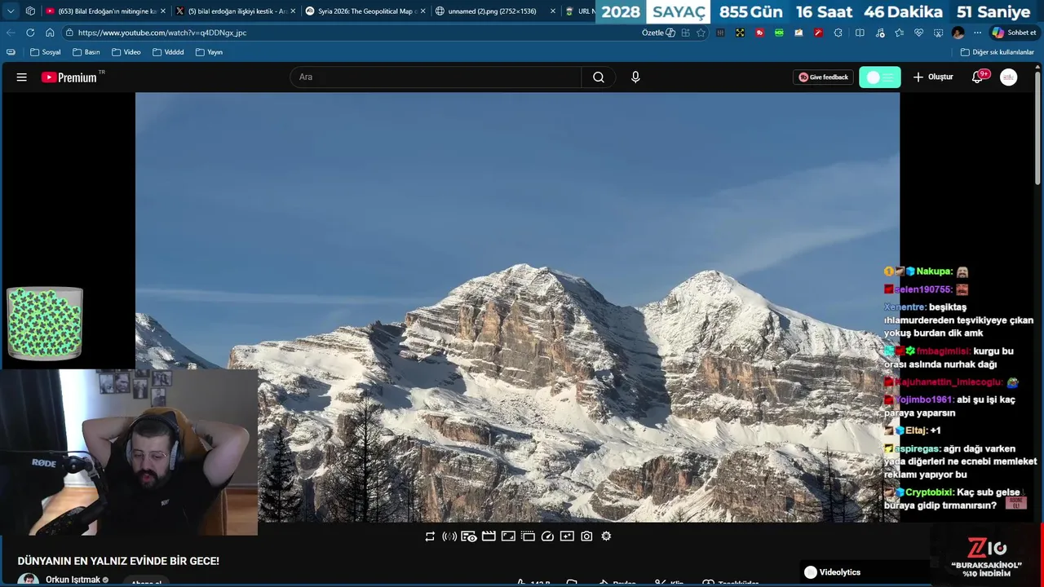Image resolution: width=1044 pixels, height=587 pixels.
Task: Go to the browser home page icon
Action: [50, 33]
